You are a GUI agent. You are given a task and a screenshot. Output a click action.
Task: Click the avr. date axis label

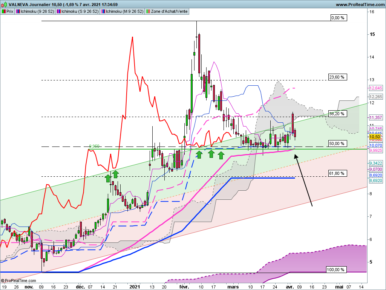click(290, 287)
